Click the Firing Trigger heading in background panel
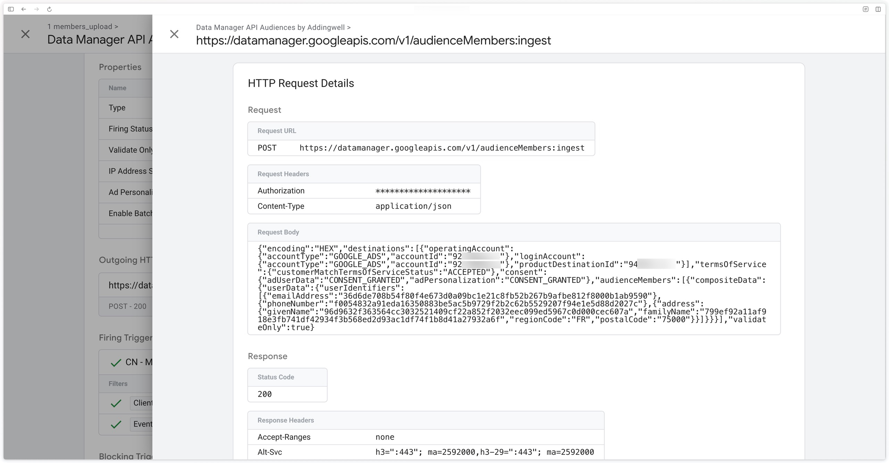The image size is (889, 463). (125, 337)
